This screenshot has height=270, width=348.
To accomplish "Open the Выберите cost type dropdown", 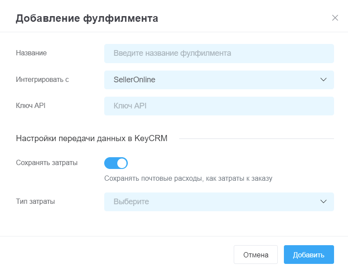I will click(219, 202).
